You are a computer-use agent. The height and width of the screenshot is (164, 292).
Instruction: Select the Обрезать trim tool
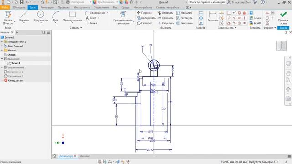(165, 13)
